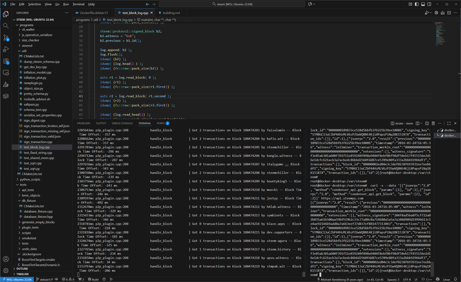
Task: Expand the OUTLINE section in Explorer
Action: (x=22, y=268)
